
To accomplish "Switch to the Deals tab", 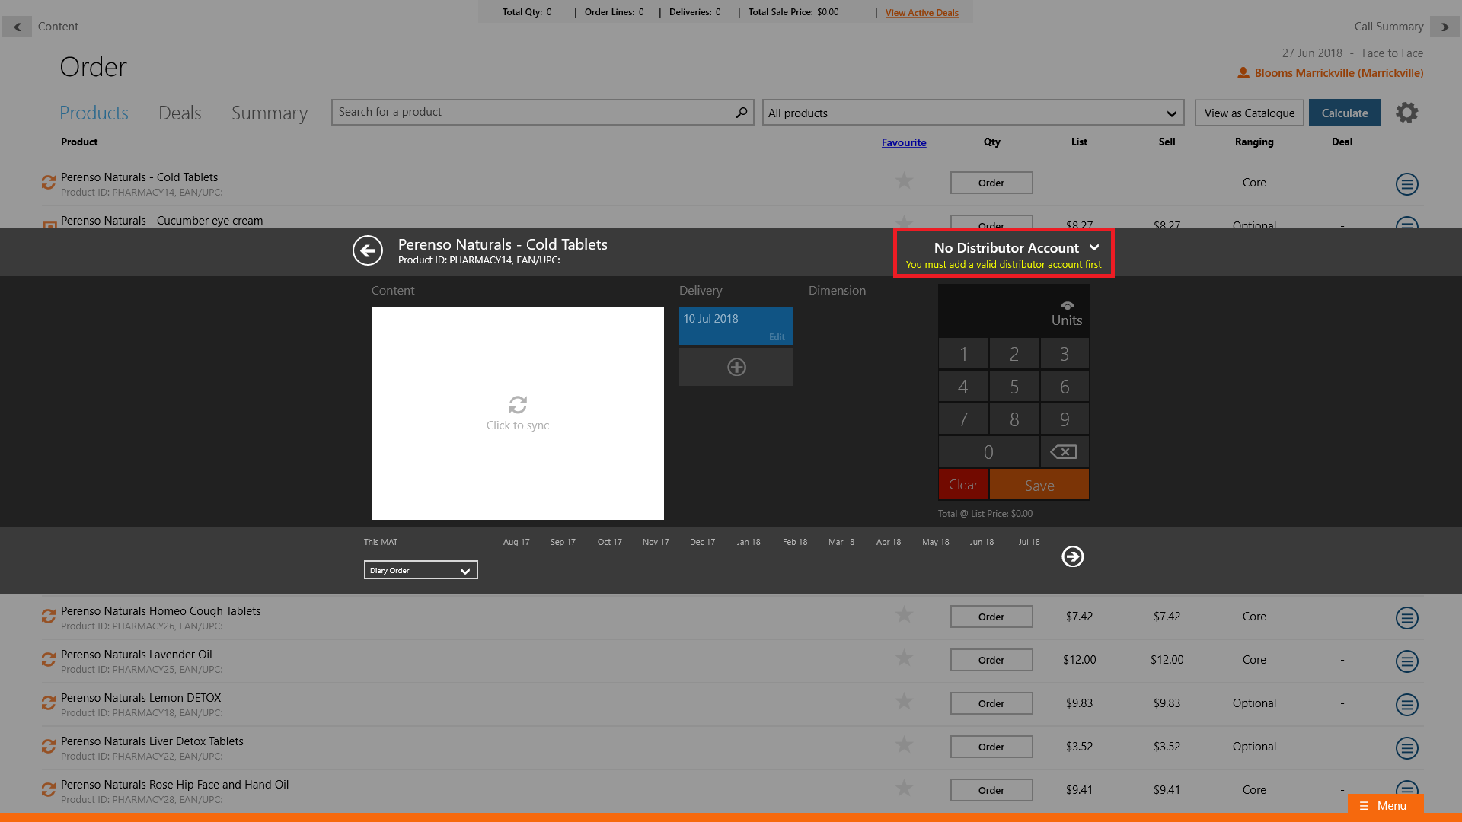I will point(180,113).
